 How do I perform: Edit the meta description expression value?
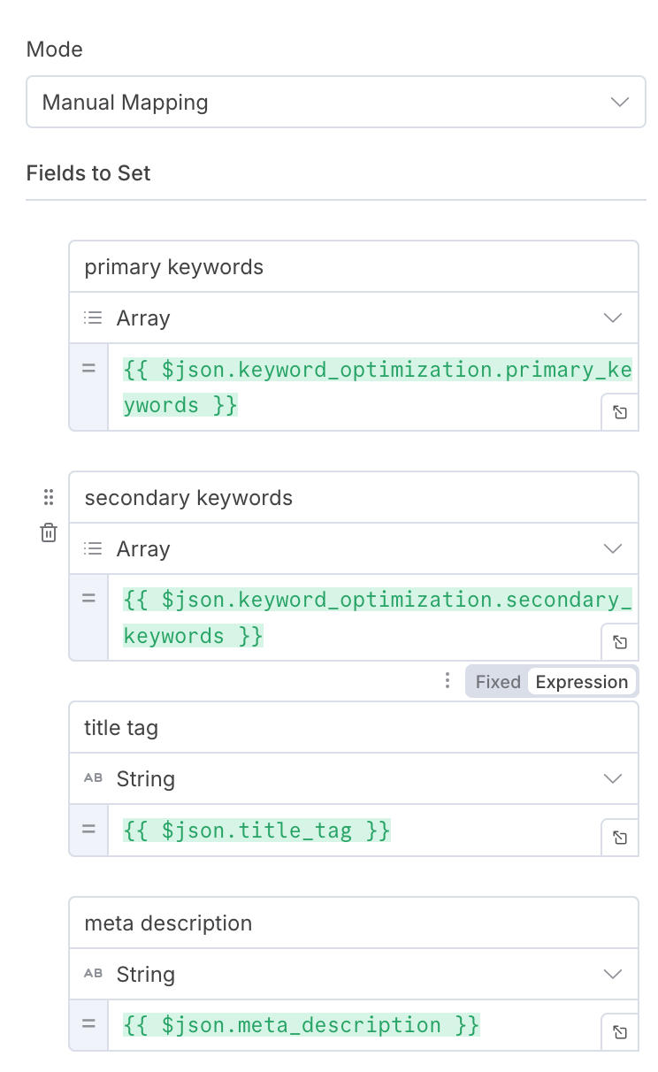302,1025
